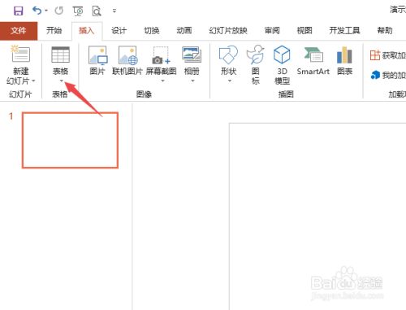The image size is (406, 310).
Task: Go to 幻灯片放映 (Slide Show) tab
Action: point(228,31)
